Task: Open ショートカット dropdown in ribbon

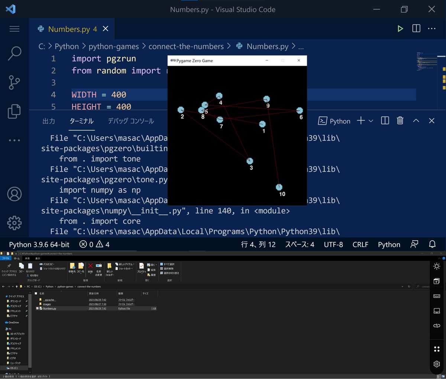Action: click(x=124, y=269)
